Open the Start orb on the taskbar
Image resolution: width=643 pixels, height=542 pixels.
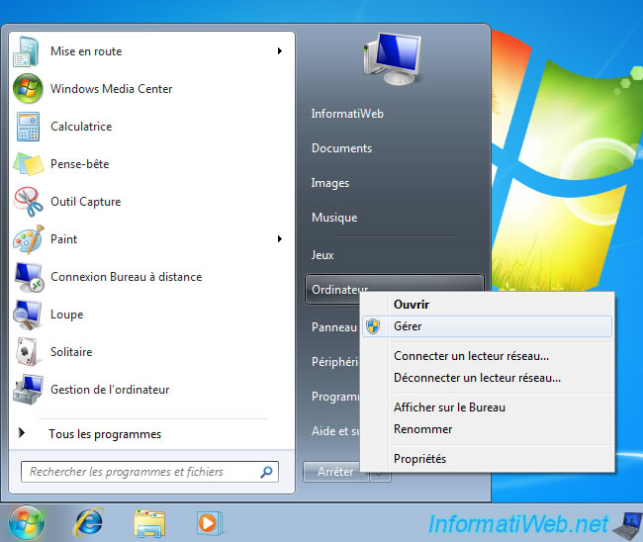click(27, 523)
